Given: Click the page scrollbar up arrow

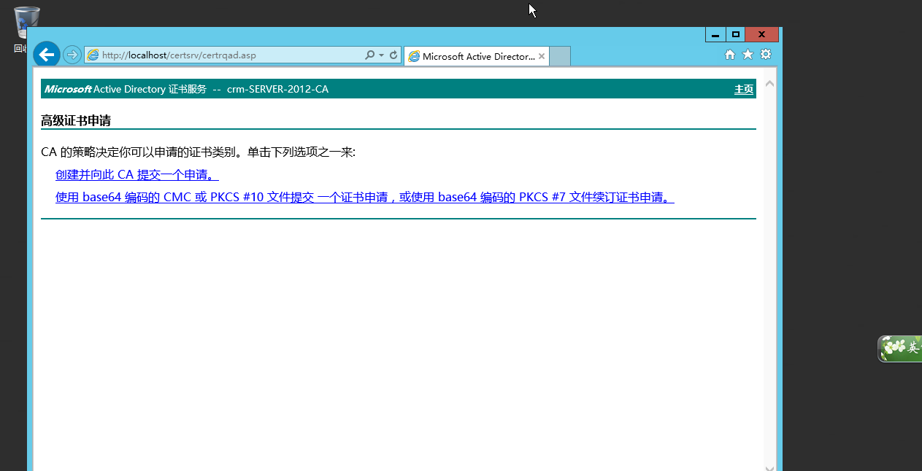Looking at the screenshot, I should coord(769,84).
